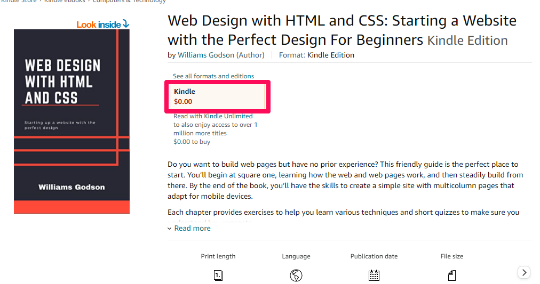Open the Kindle Unlimited link
Viewport: 540px width, 284px height.
pos(228,116)
